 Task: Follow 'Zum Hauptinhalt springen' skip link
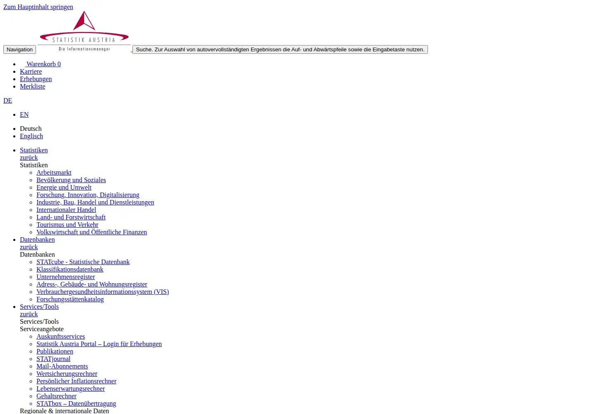pos(38,7)
